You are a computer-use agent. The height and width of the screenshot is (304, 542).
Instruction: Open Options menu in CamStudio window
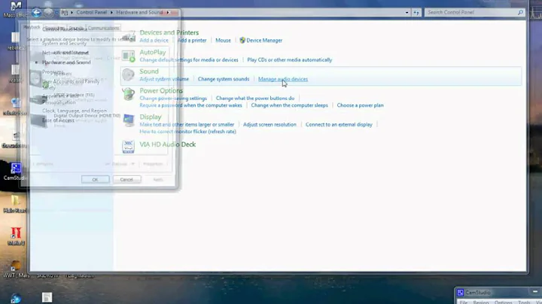point(504,302)
